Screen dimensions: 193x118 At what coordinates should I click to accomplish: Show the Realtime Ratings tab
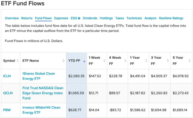click(171, 18)
